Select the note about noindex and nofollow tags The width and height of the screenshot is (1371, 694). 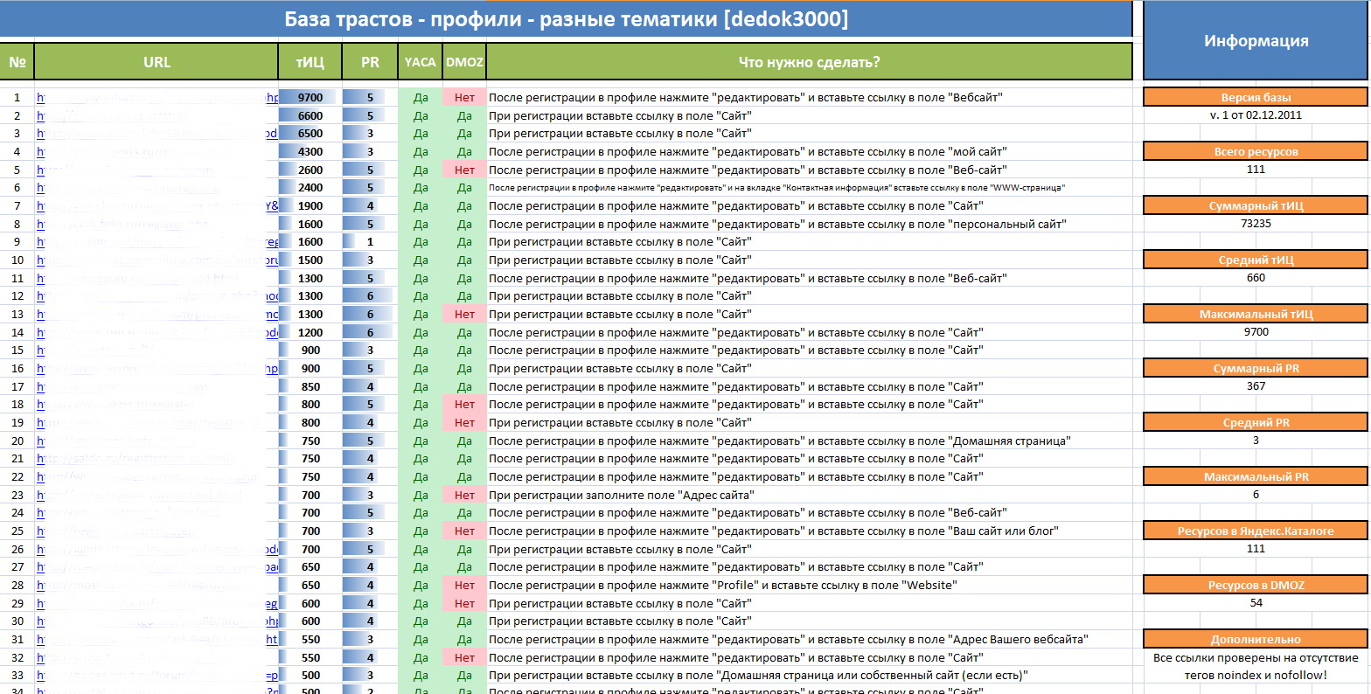pyautogui.click(x=1256, y=667)
